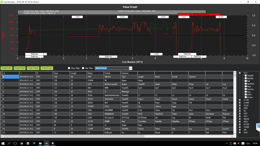Select the Loiter mode marker on graph

(x=156, y=54)
